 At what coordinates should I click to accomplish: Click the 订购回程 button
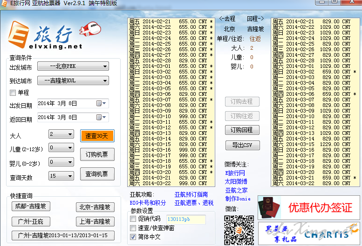[242, 130]
